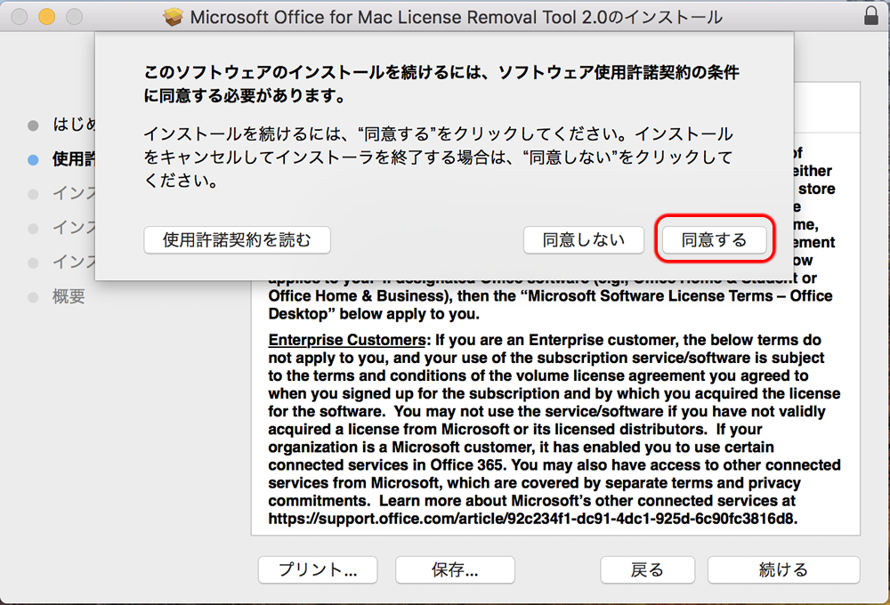Image resolution: width=890 pixels, height=605 pixels.
Task: Click the support.office.com article URL text
Action: 533,518
